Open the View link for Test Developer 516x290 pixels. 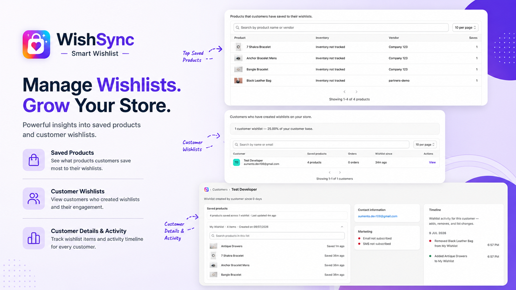(432, 162)
